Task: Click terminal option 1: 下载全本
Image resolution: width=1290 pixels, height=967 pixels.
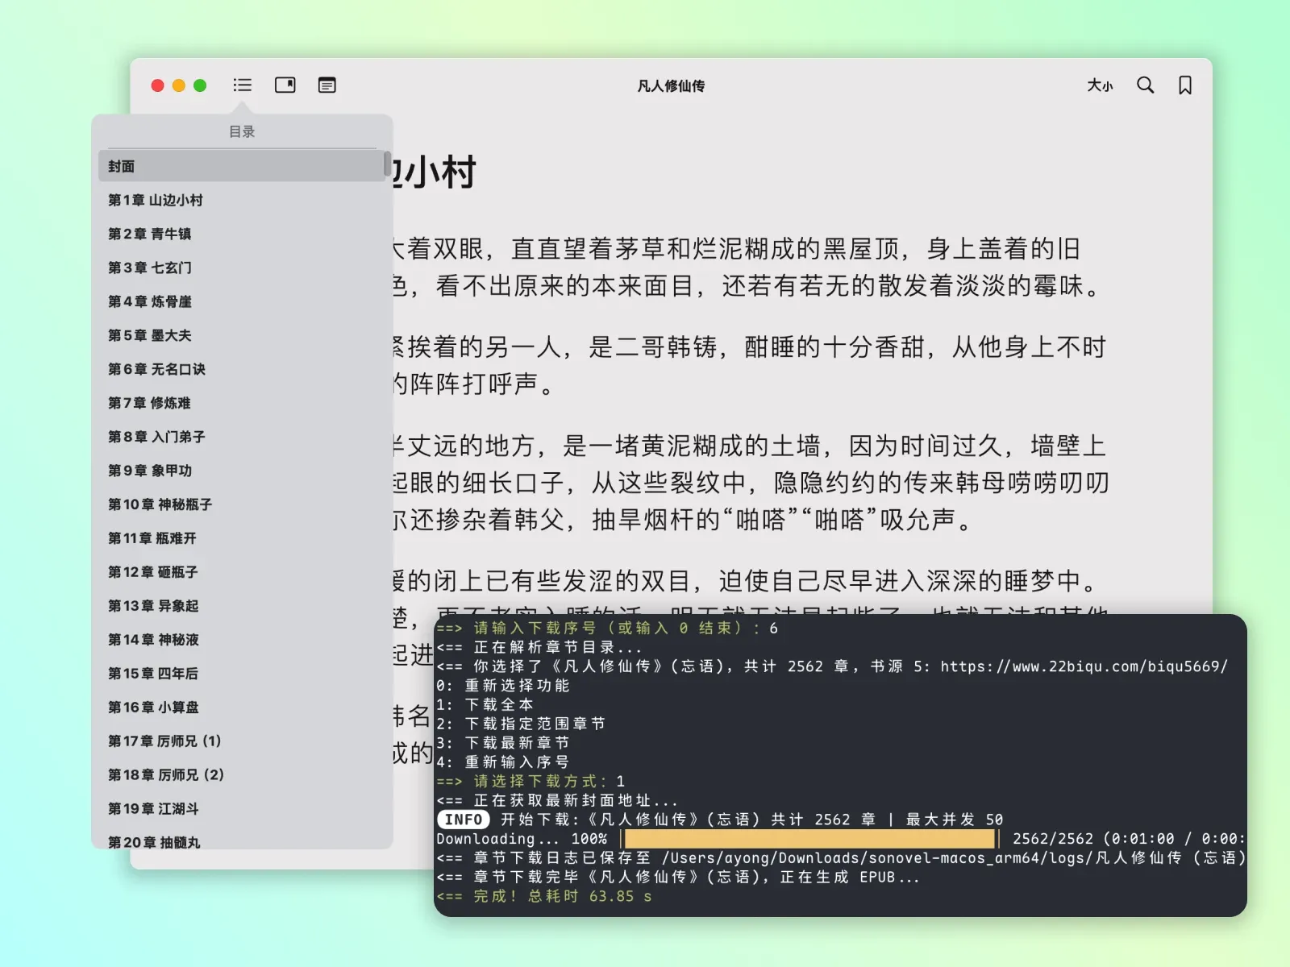Action: [x=485, y=704]
